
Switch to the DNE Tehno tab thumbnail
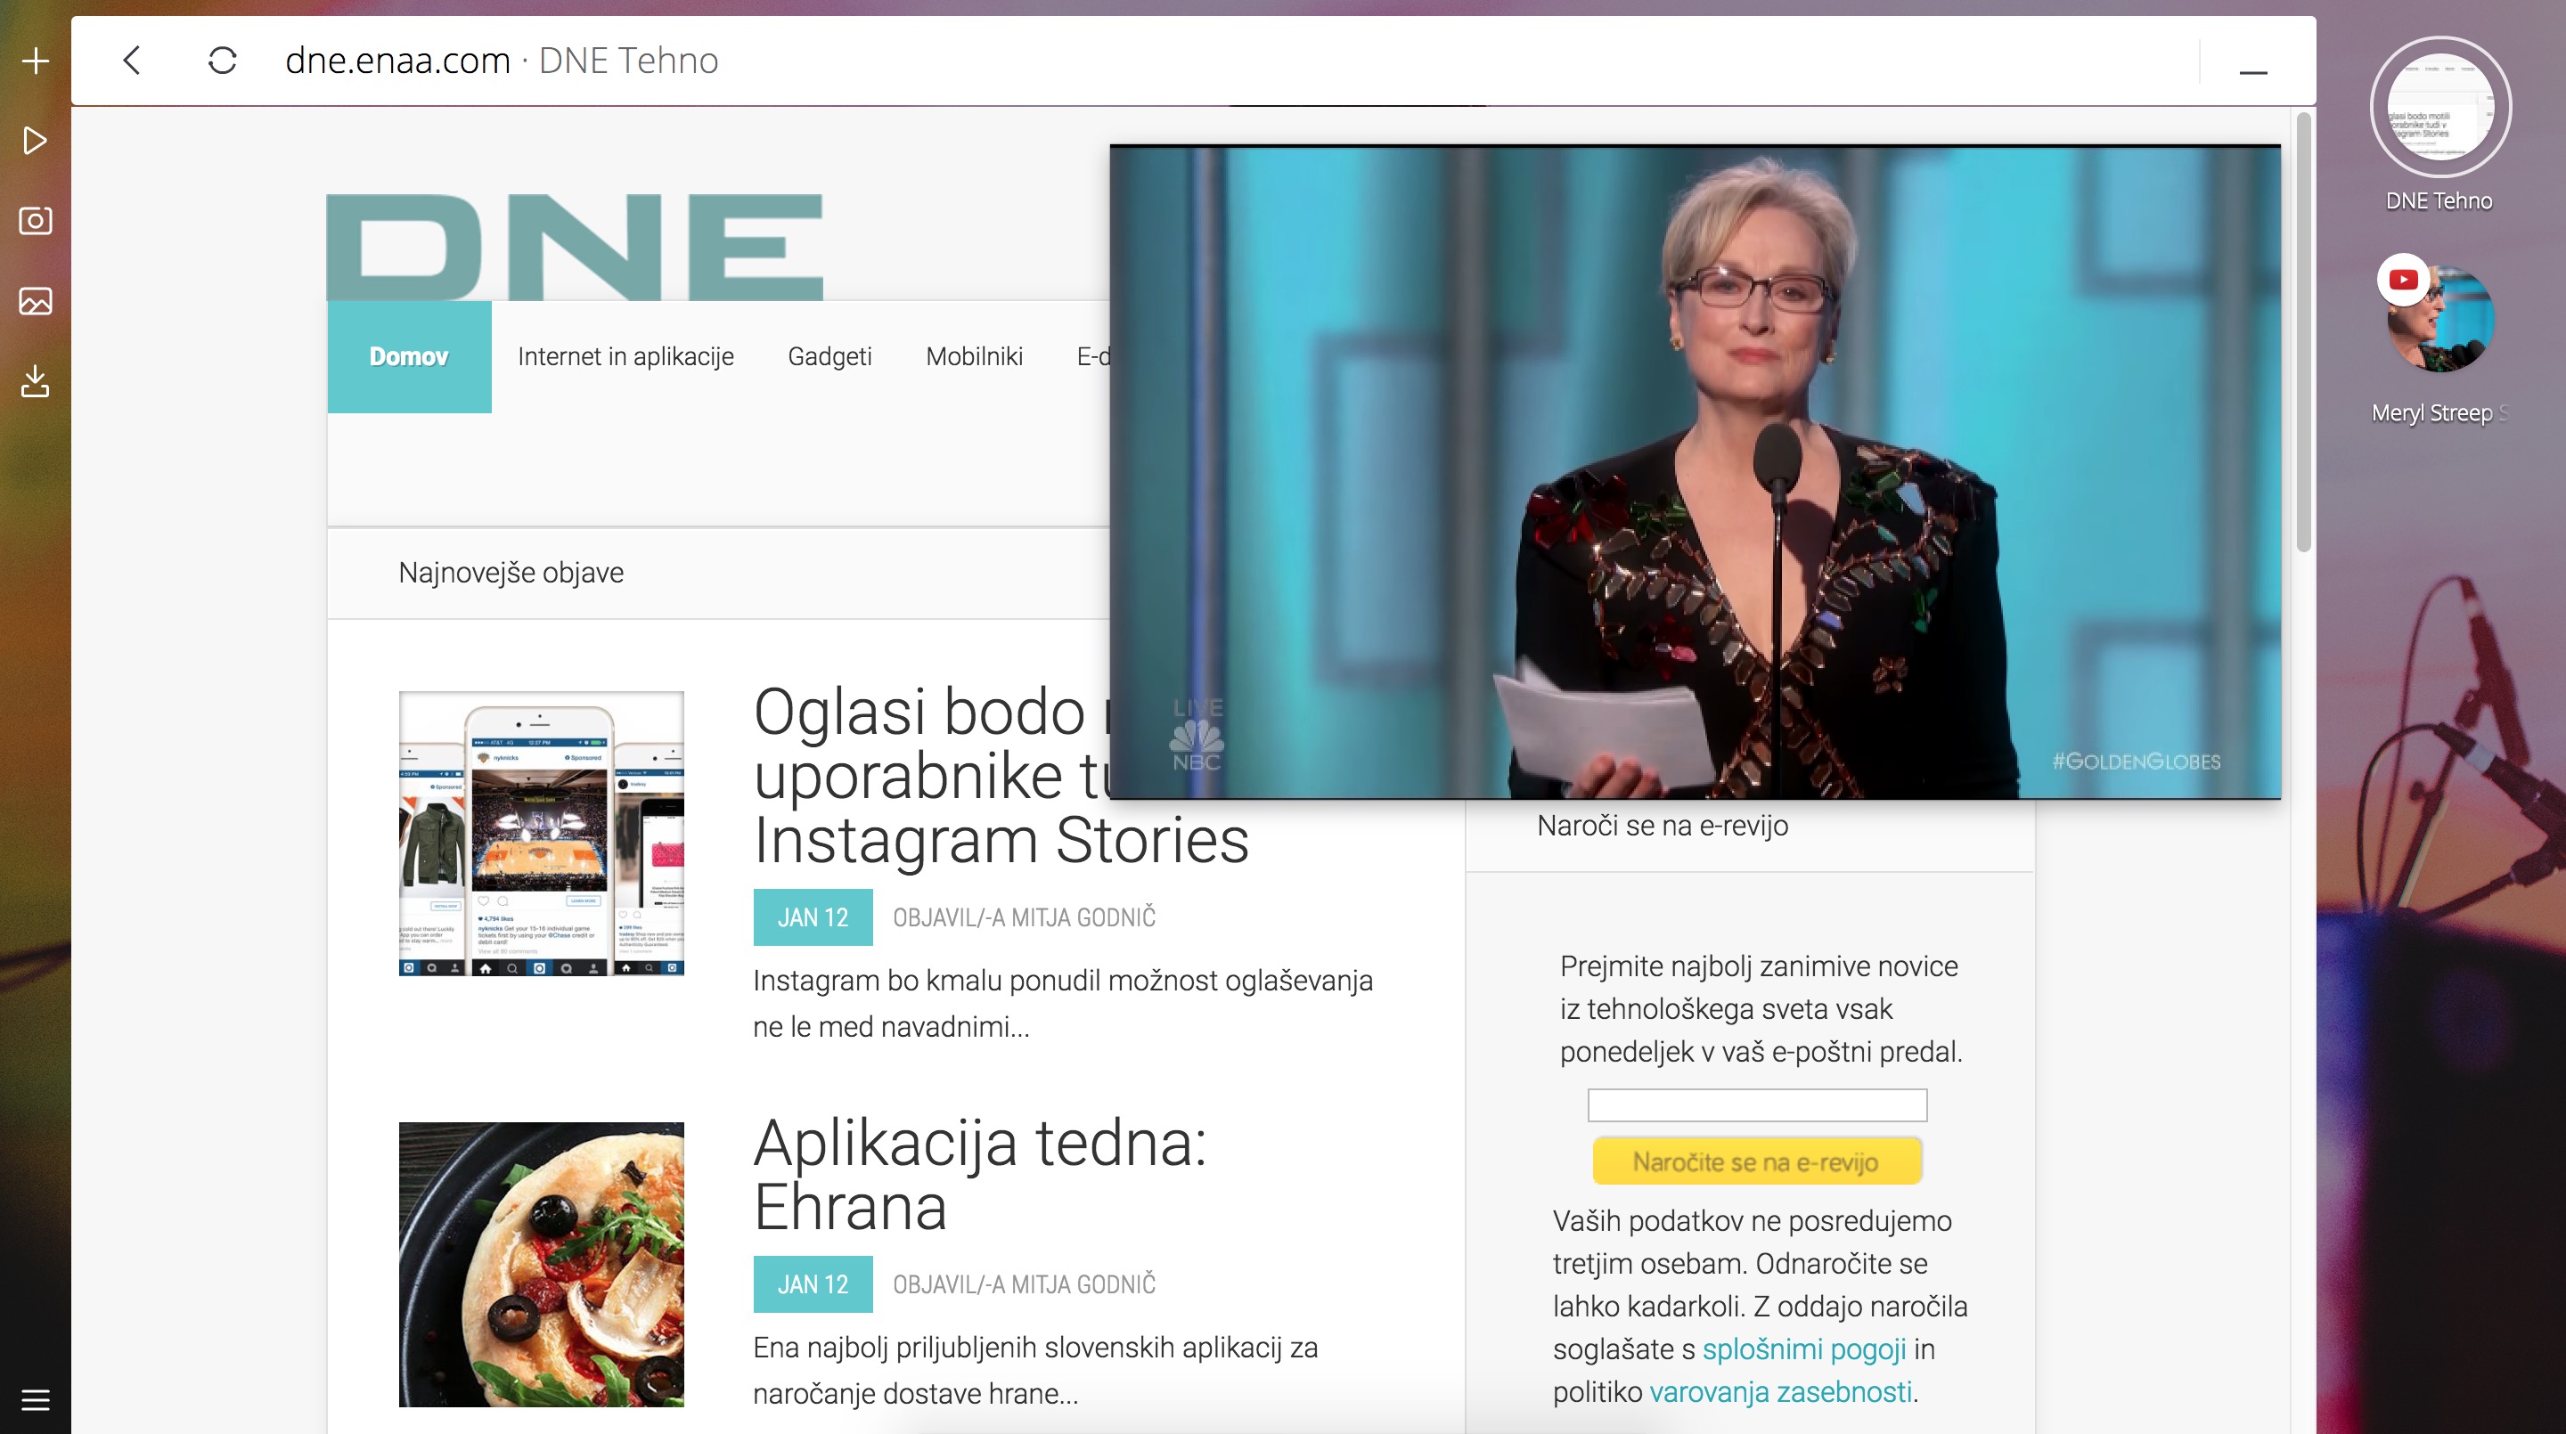point(2439,107)
